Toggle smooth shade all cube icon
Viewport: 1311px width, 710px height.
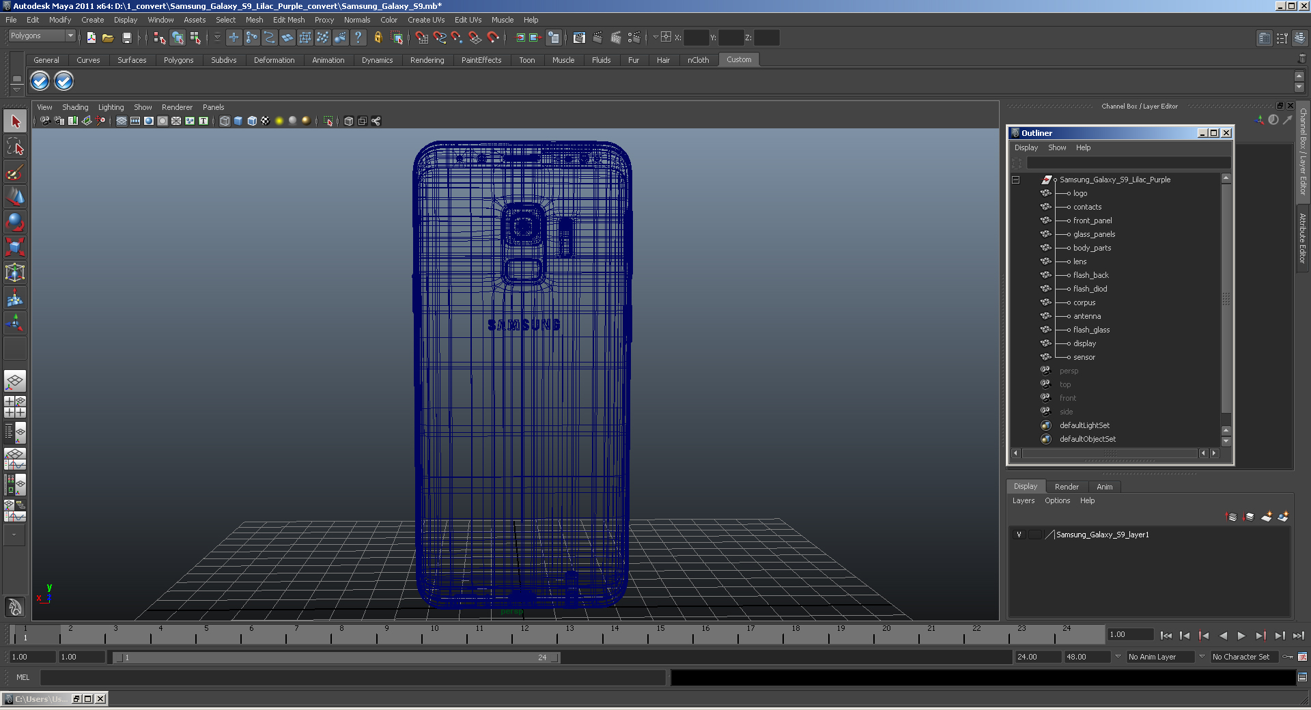click(x=238, y=121)
